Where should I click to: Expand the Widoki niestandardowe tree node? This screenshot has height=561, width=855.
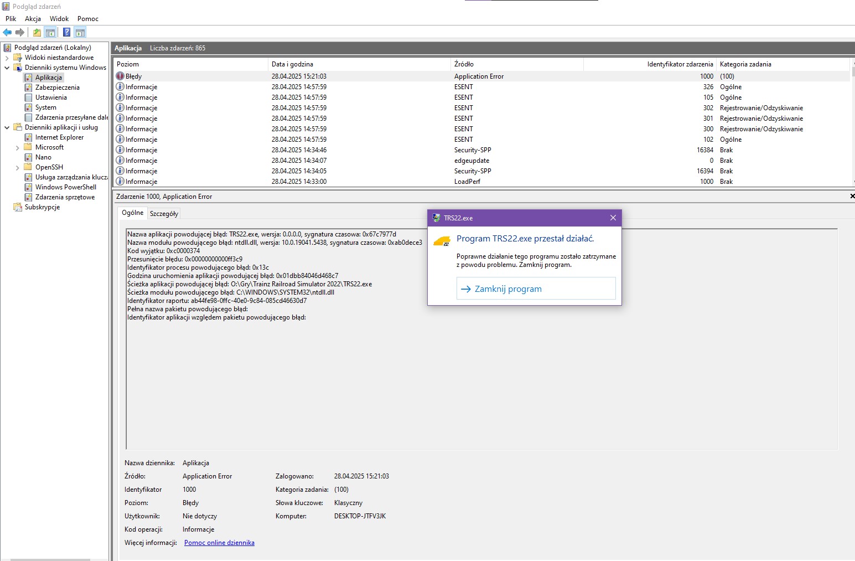[x=7, y=58]
